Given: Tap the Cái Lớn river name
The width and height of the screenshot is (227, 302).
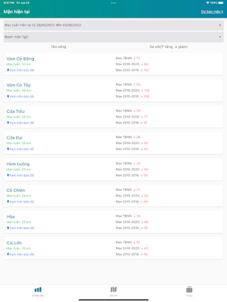Looking at the screenshot, I should click(14, 243).
